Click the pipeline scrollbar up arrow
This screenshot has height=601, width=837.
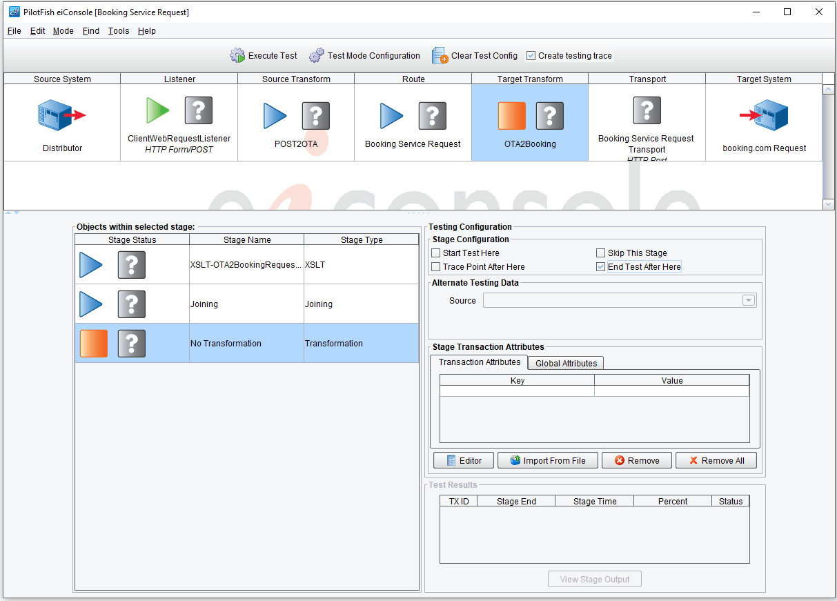click(829, 90)
